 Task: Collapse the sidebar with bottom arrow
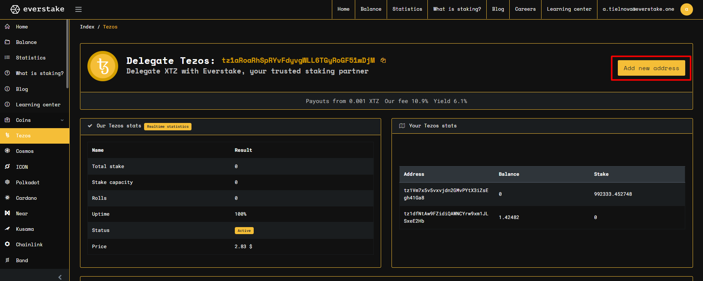tap(60, 277)
